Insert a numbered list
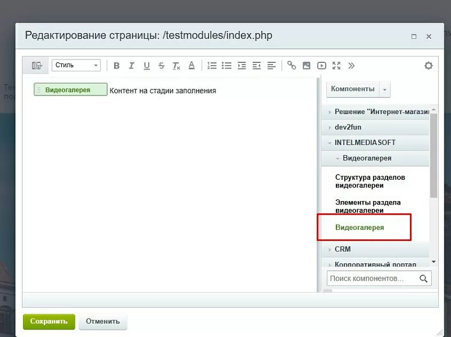Screen dimensions: 451x337 (212, 66)
